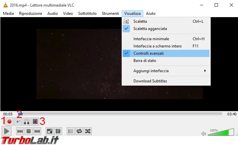Choose Interfaccia minimale

tap(166, 39)
